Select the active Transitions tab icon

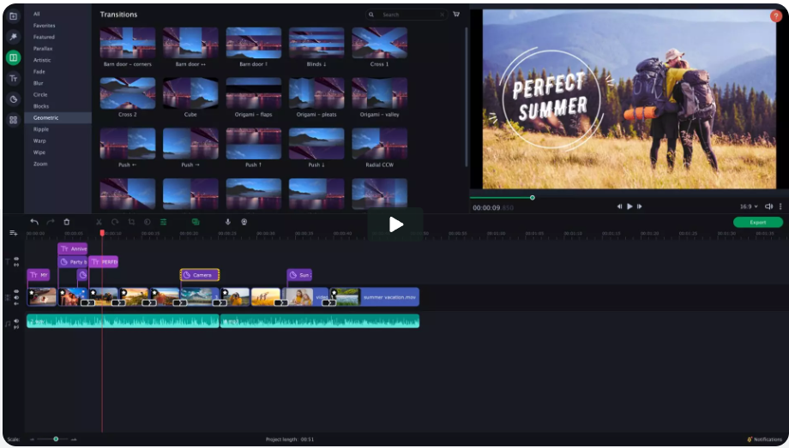coord(13,57)
